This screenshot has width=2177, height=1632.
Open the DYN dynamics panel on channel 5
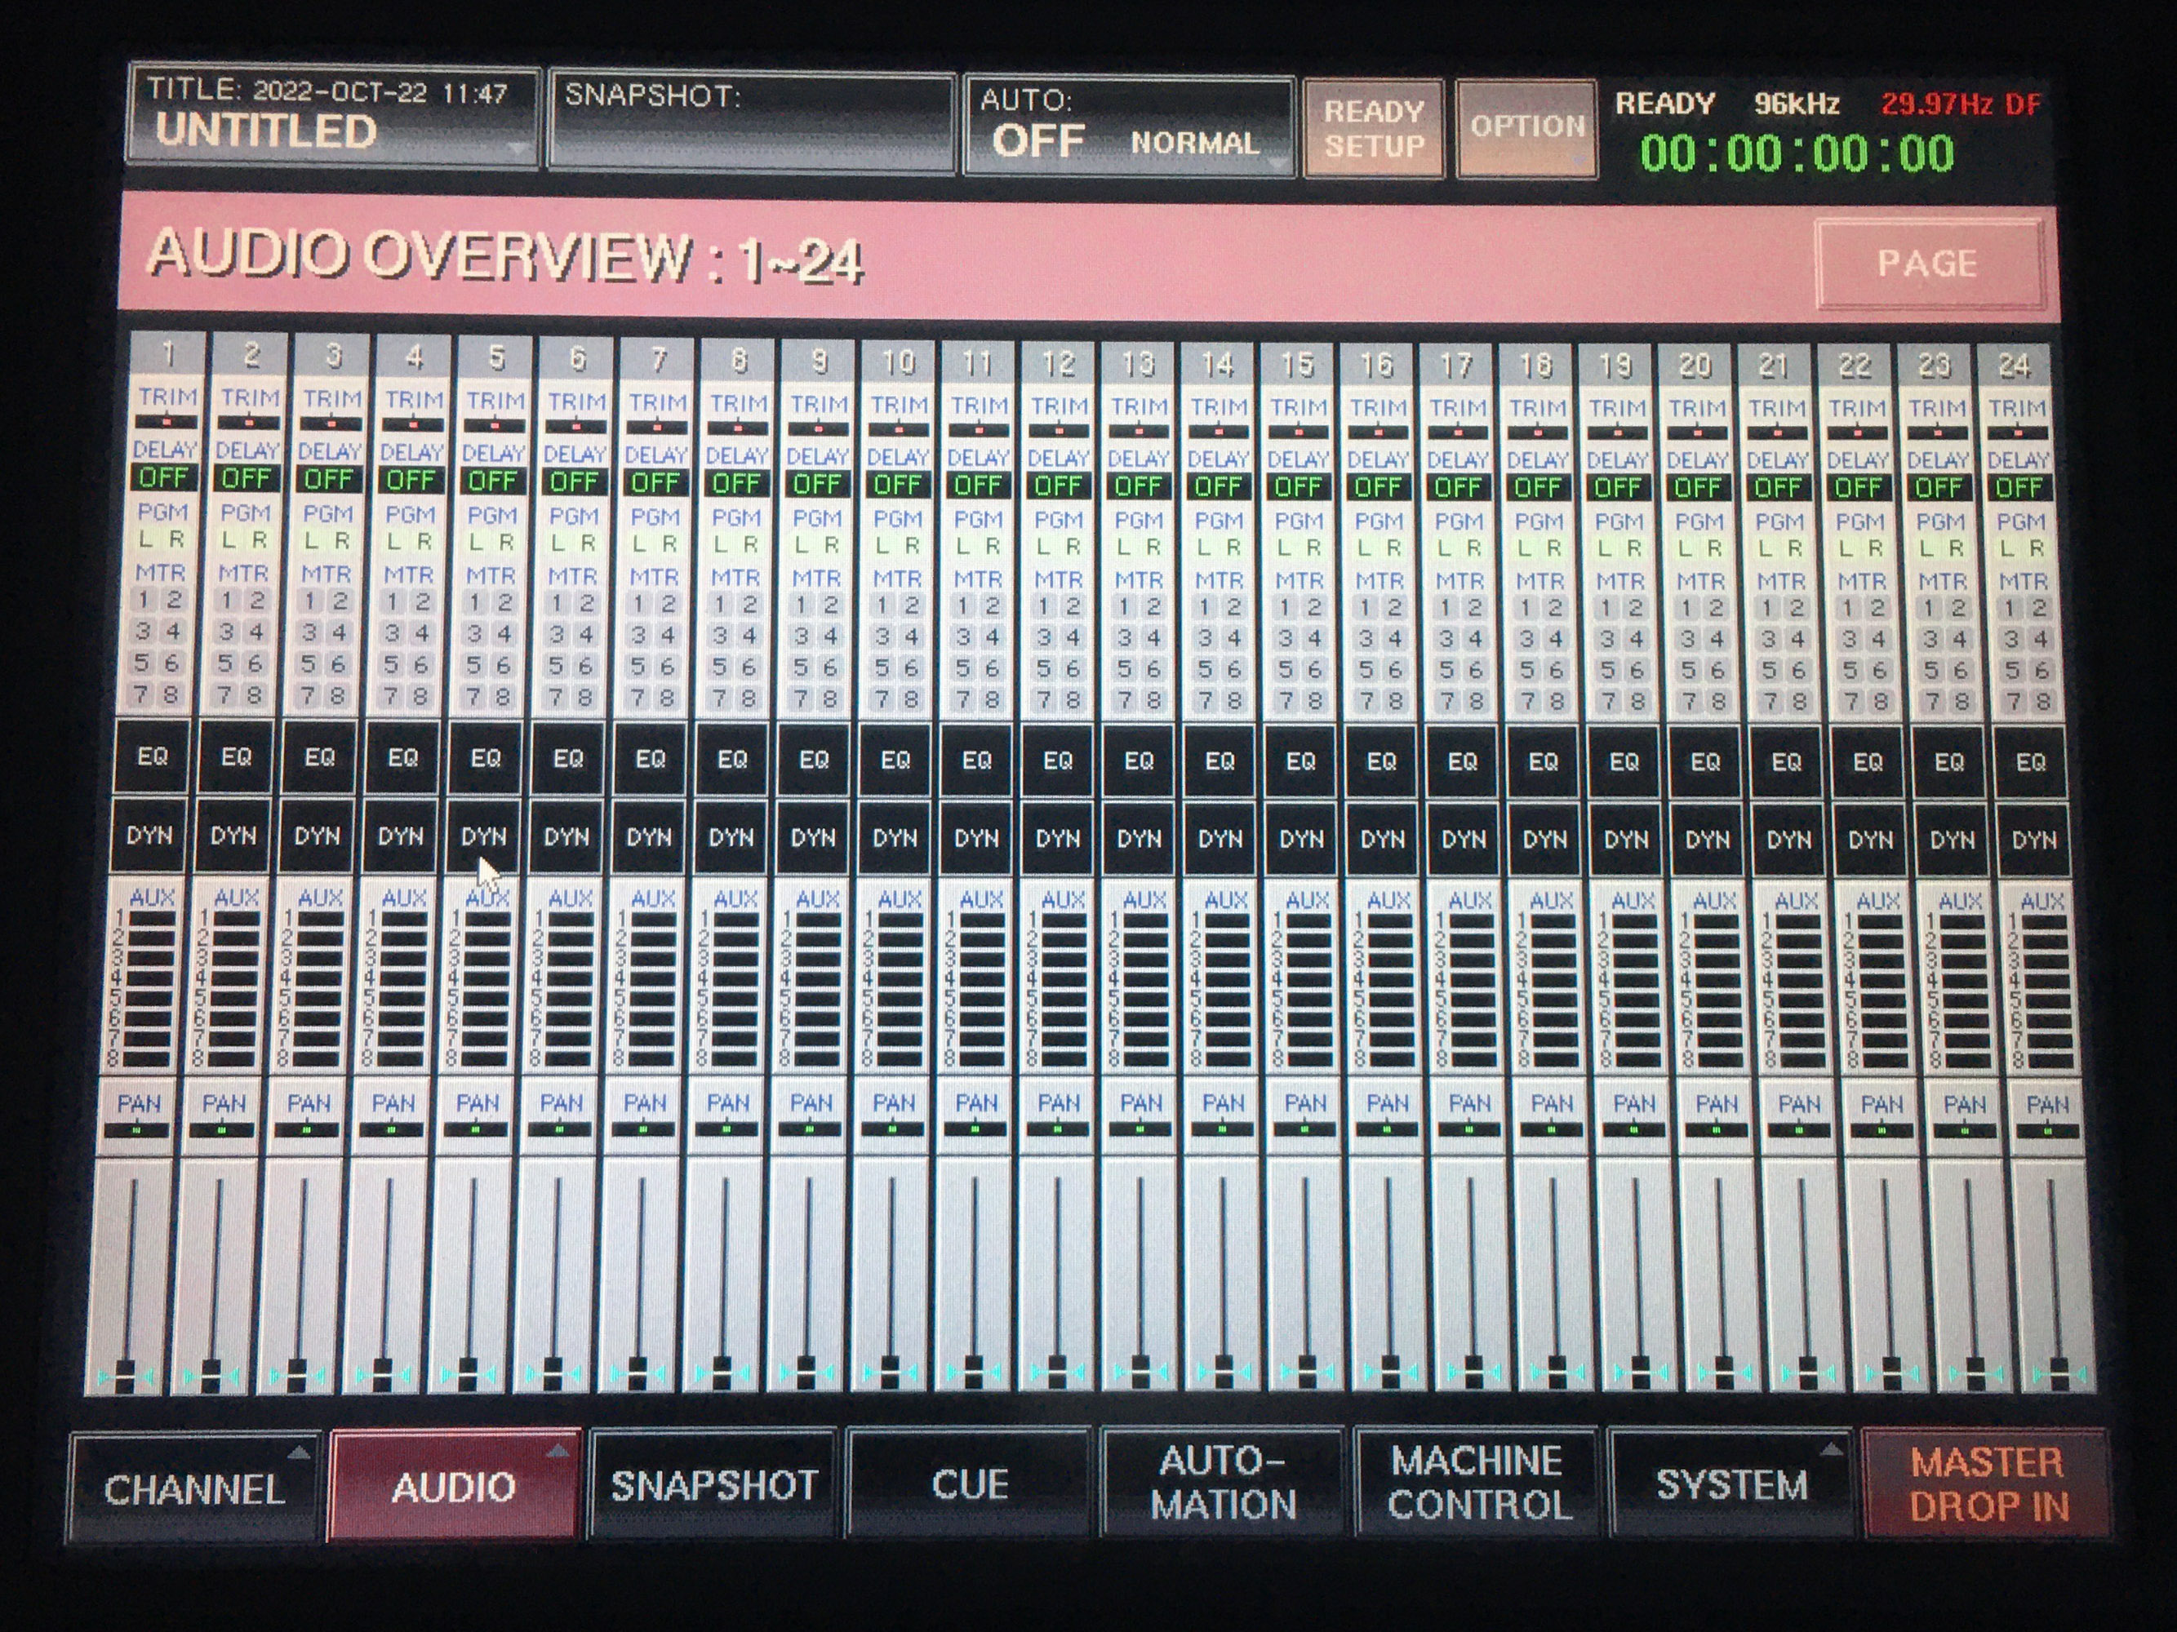point(489,838)
